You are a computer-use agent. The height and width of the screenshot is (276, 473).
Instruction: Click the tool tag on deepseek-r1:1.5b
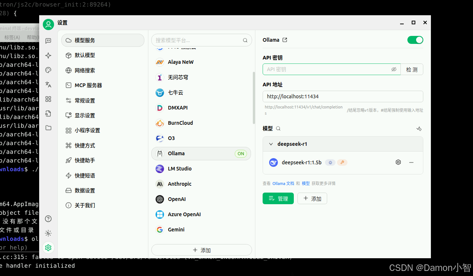342,162
